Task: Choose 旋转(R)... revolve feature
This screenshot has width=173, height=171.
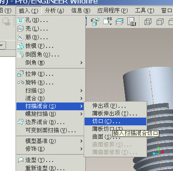Action: coord(50,83)
